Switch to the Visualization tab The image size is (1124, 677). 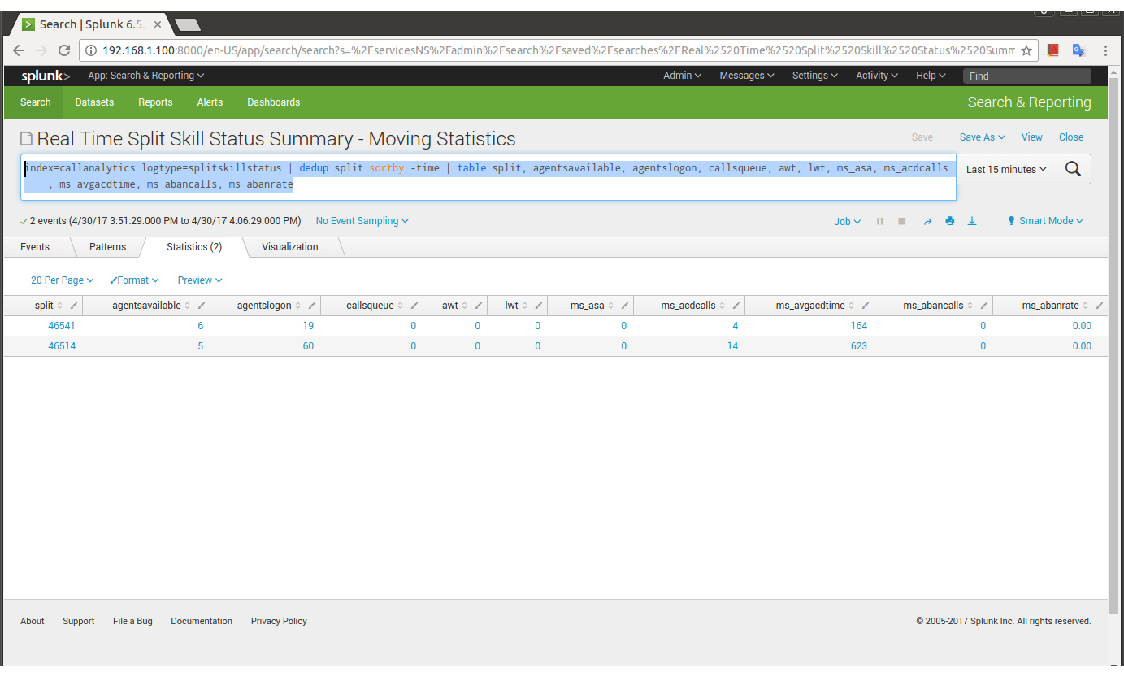(x=290, y=247)
